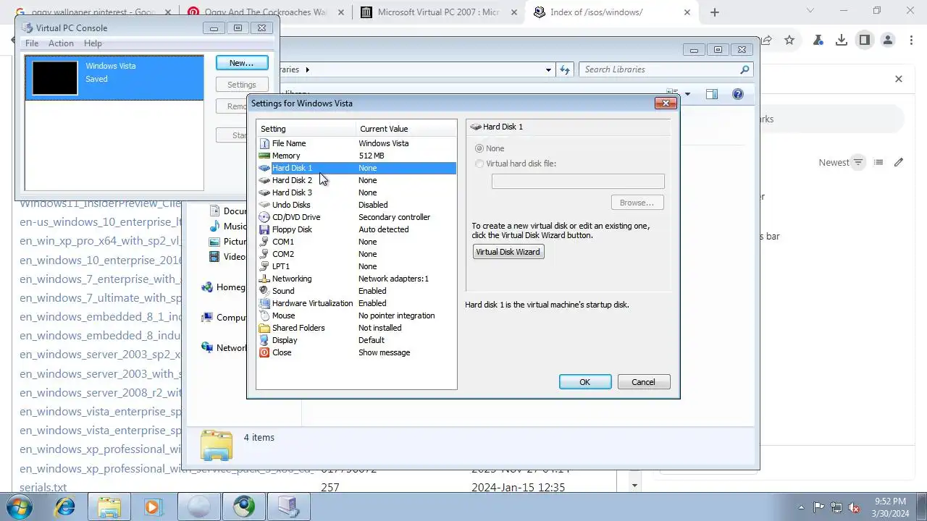
Task: Click the Newest sort filter in side panel
Action: 842,162
